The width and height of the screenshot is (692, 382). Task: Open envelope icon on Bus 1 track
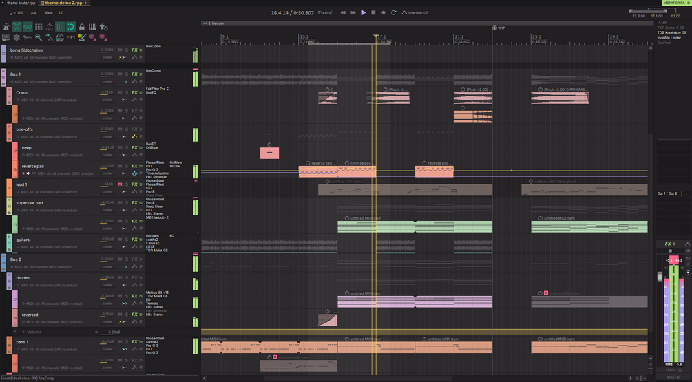coord(134,81)
